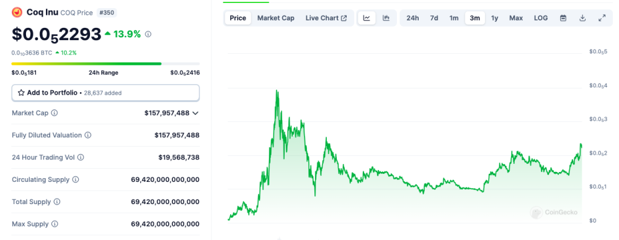Image resolution: width=619 pixels, height=240 pixels.
Task: Select the Price tab
Action: (x=238, y=18)
